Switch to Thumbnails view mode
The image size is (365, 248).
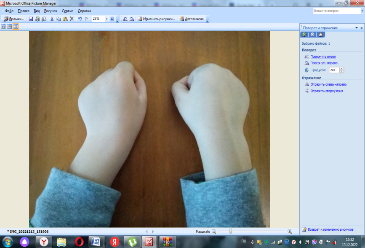point(3,27)
